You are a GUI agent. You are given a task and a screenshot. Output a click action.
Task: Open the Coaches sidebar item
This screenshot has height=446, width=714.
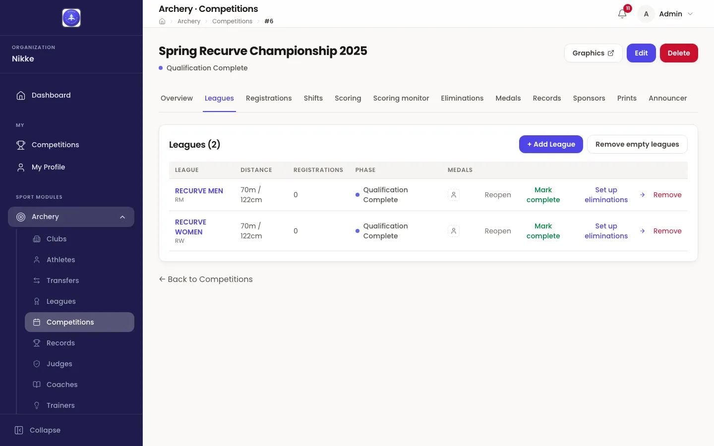point(79,385)
